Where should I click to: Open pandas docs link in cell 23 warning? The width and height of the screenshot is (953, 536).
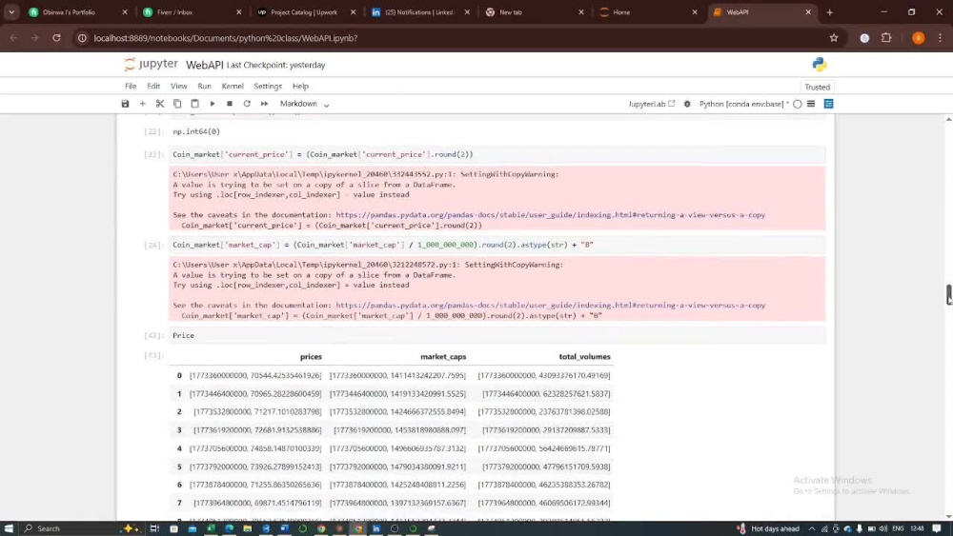pos(550,215)
